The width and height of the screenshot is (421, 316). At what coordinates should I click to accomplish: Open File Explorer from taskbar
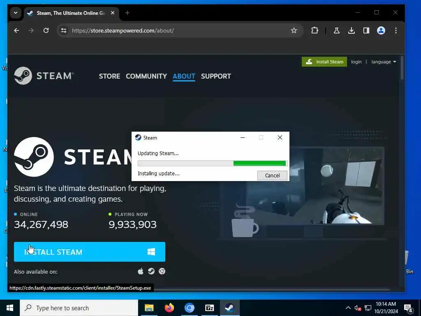149,308
